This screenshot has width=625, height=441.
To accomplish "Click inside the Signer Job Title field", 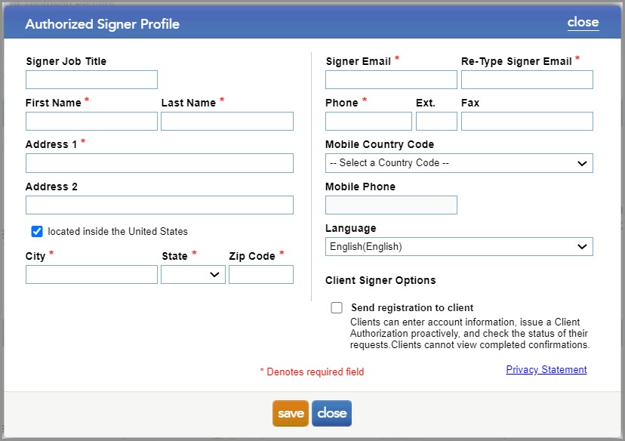I will tap(91, 79).
